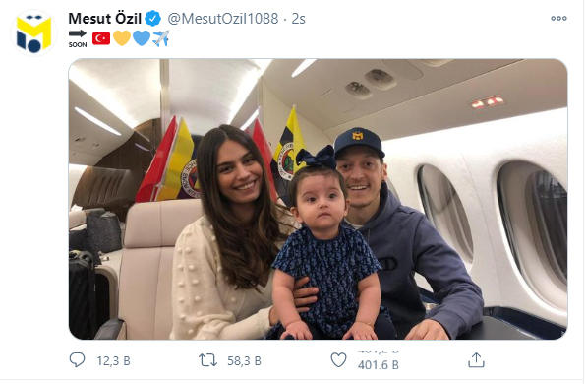The width and height of the screenshot is (586, 384).
Task: Click the Mesut Özil display name
Action: (104, 19)
